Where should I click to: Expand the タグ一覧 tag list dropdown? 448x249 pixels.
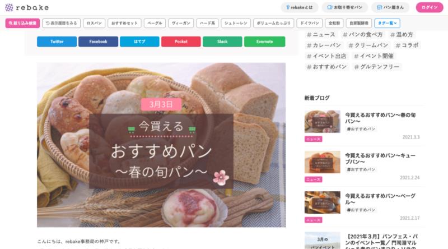[387, 23]
